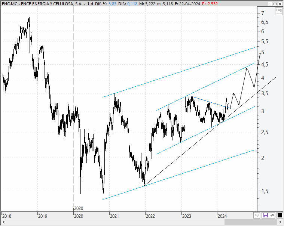The height and width of the screenshot is (226, 284).
Task: Click the pin icon beside save
Action: coord(272,215)
